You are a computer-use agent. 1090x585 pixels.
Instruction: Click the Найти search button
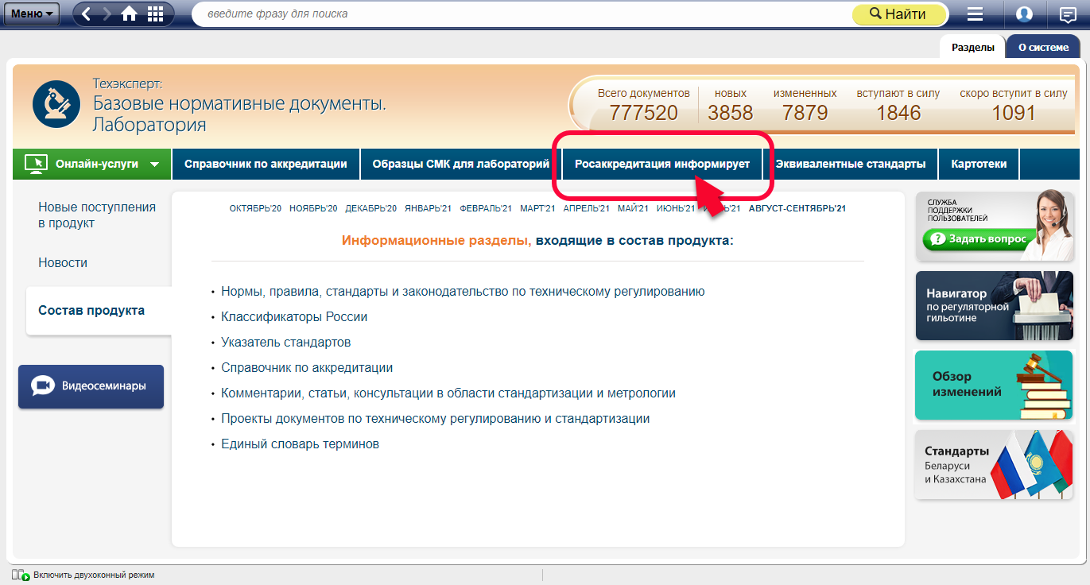[899, 14]
